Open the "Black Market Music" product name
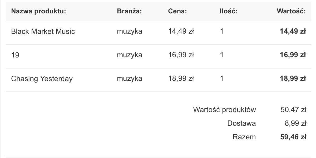Image resolution: width=316 pixels, height=158 pixels. click(x=43, y=31)
